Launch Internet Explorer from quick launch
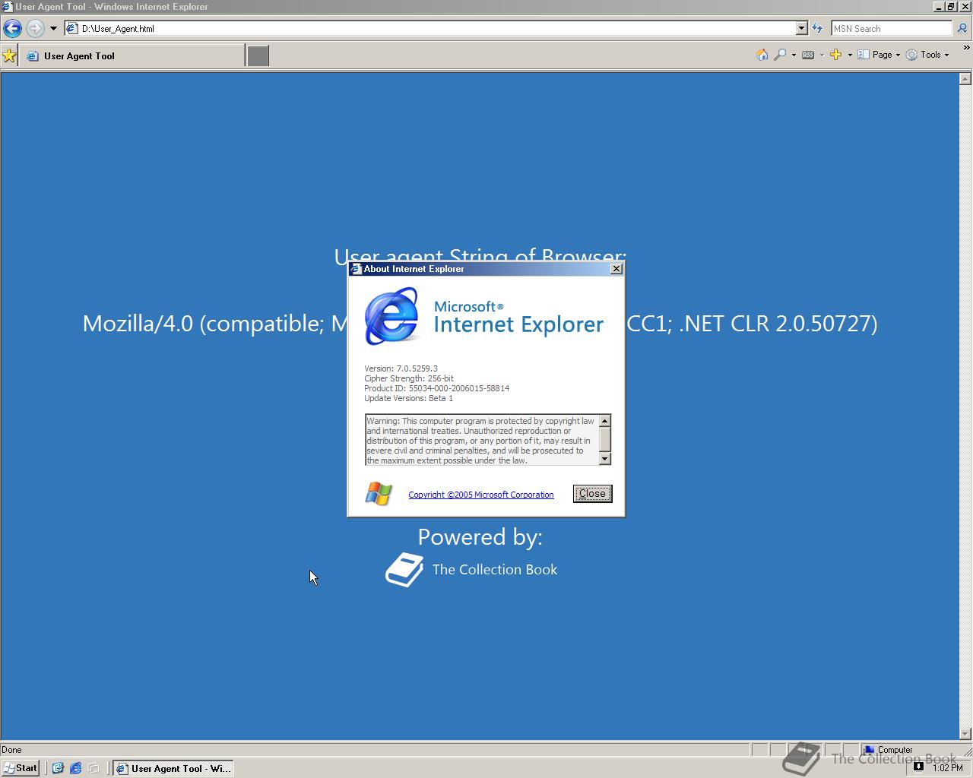 coord(76,768)
